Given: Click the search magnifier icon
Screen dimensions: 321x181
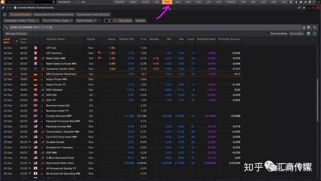Looking at the screenshot, I should 53,2.
